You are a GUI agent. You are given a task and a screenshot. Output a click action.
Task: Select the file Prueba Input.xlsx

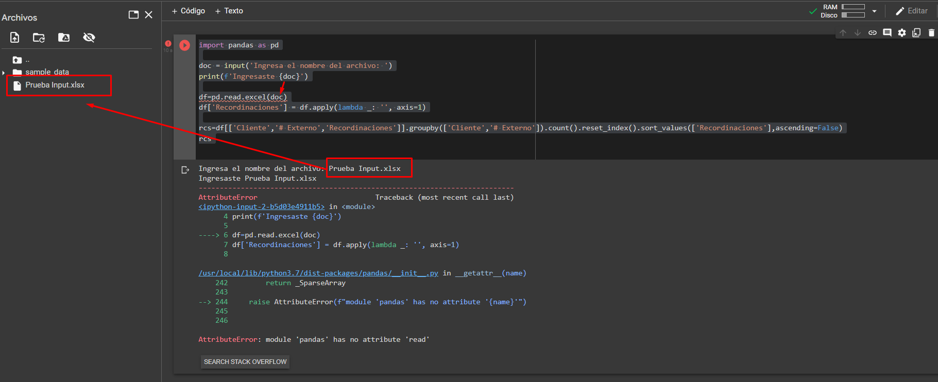click(55, 85)
